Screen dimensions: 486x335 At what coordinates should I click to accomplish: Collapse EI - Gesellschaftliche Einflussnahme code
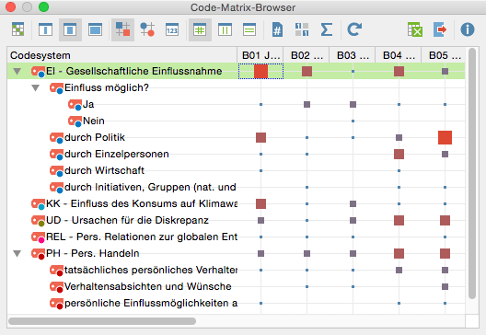(17, 71)
